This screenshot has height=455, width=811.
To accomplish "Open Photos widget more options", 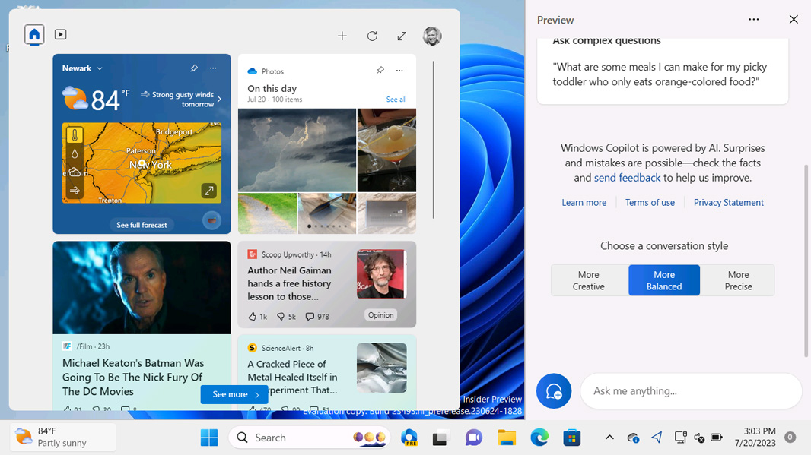I will [x=399, y=71].
